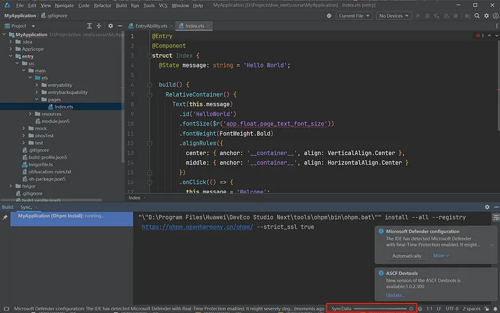Open the VCS menu
This screenshot has height=313, width=500.
(x=163, y=6)
